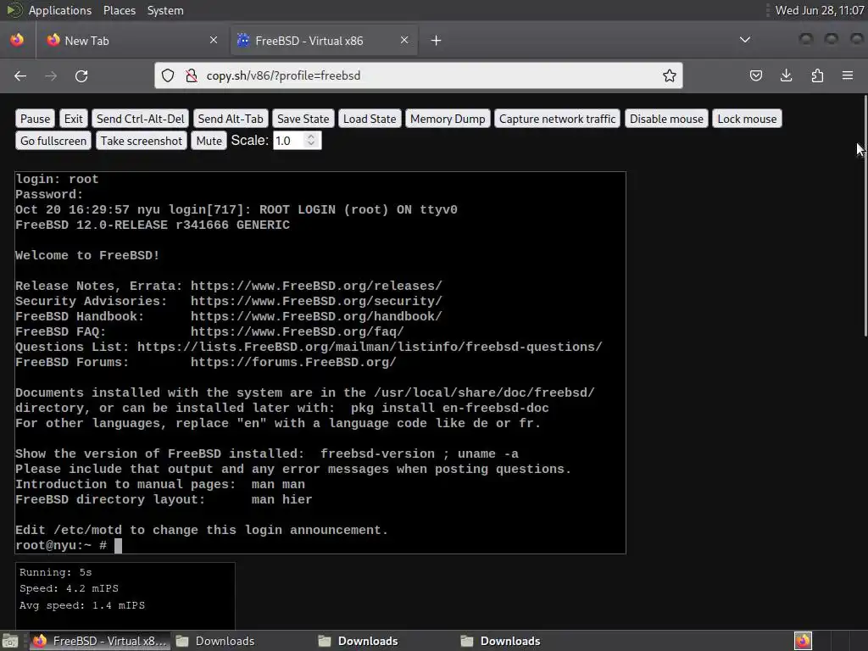Screen dimensions: 868x651
Task: Click the "Speed: 4.2 mIPS" text
Action: pyautogui.click(x=70, y=588)
